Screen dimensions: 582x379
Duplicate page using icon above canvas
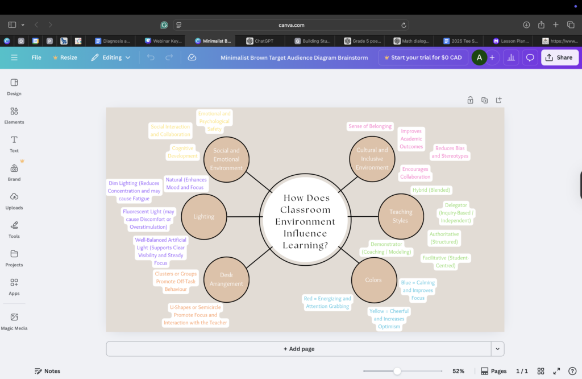coord(484,100)
